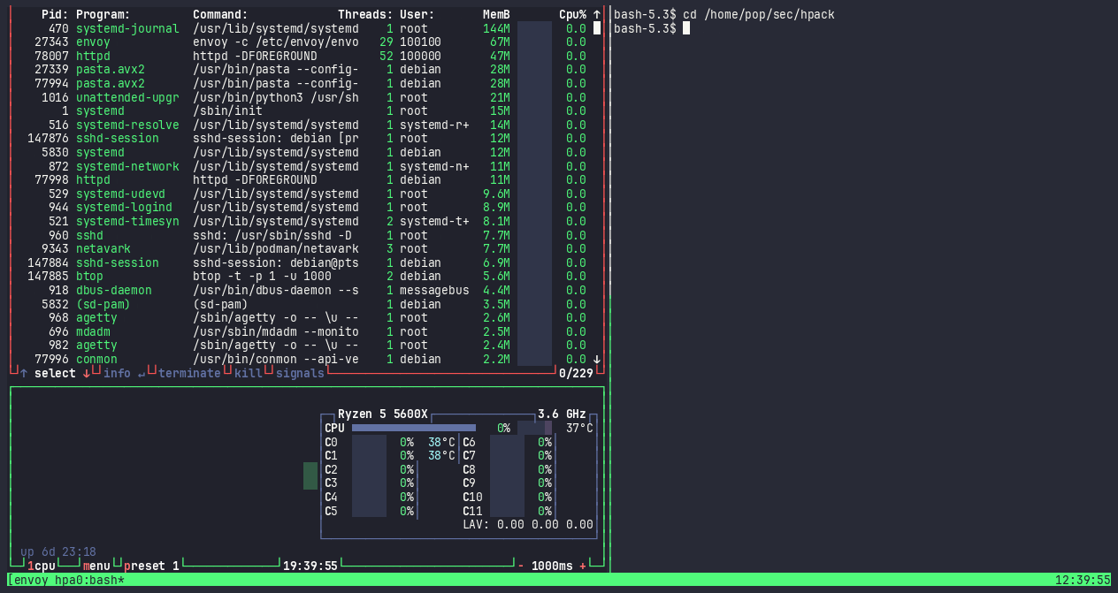The height and width of the screenshot is (593, 1118).
Task: Sort by the Pid: column header
Action: click(x=55, y=14)
